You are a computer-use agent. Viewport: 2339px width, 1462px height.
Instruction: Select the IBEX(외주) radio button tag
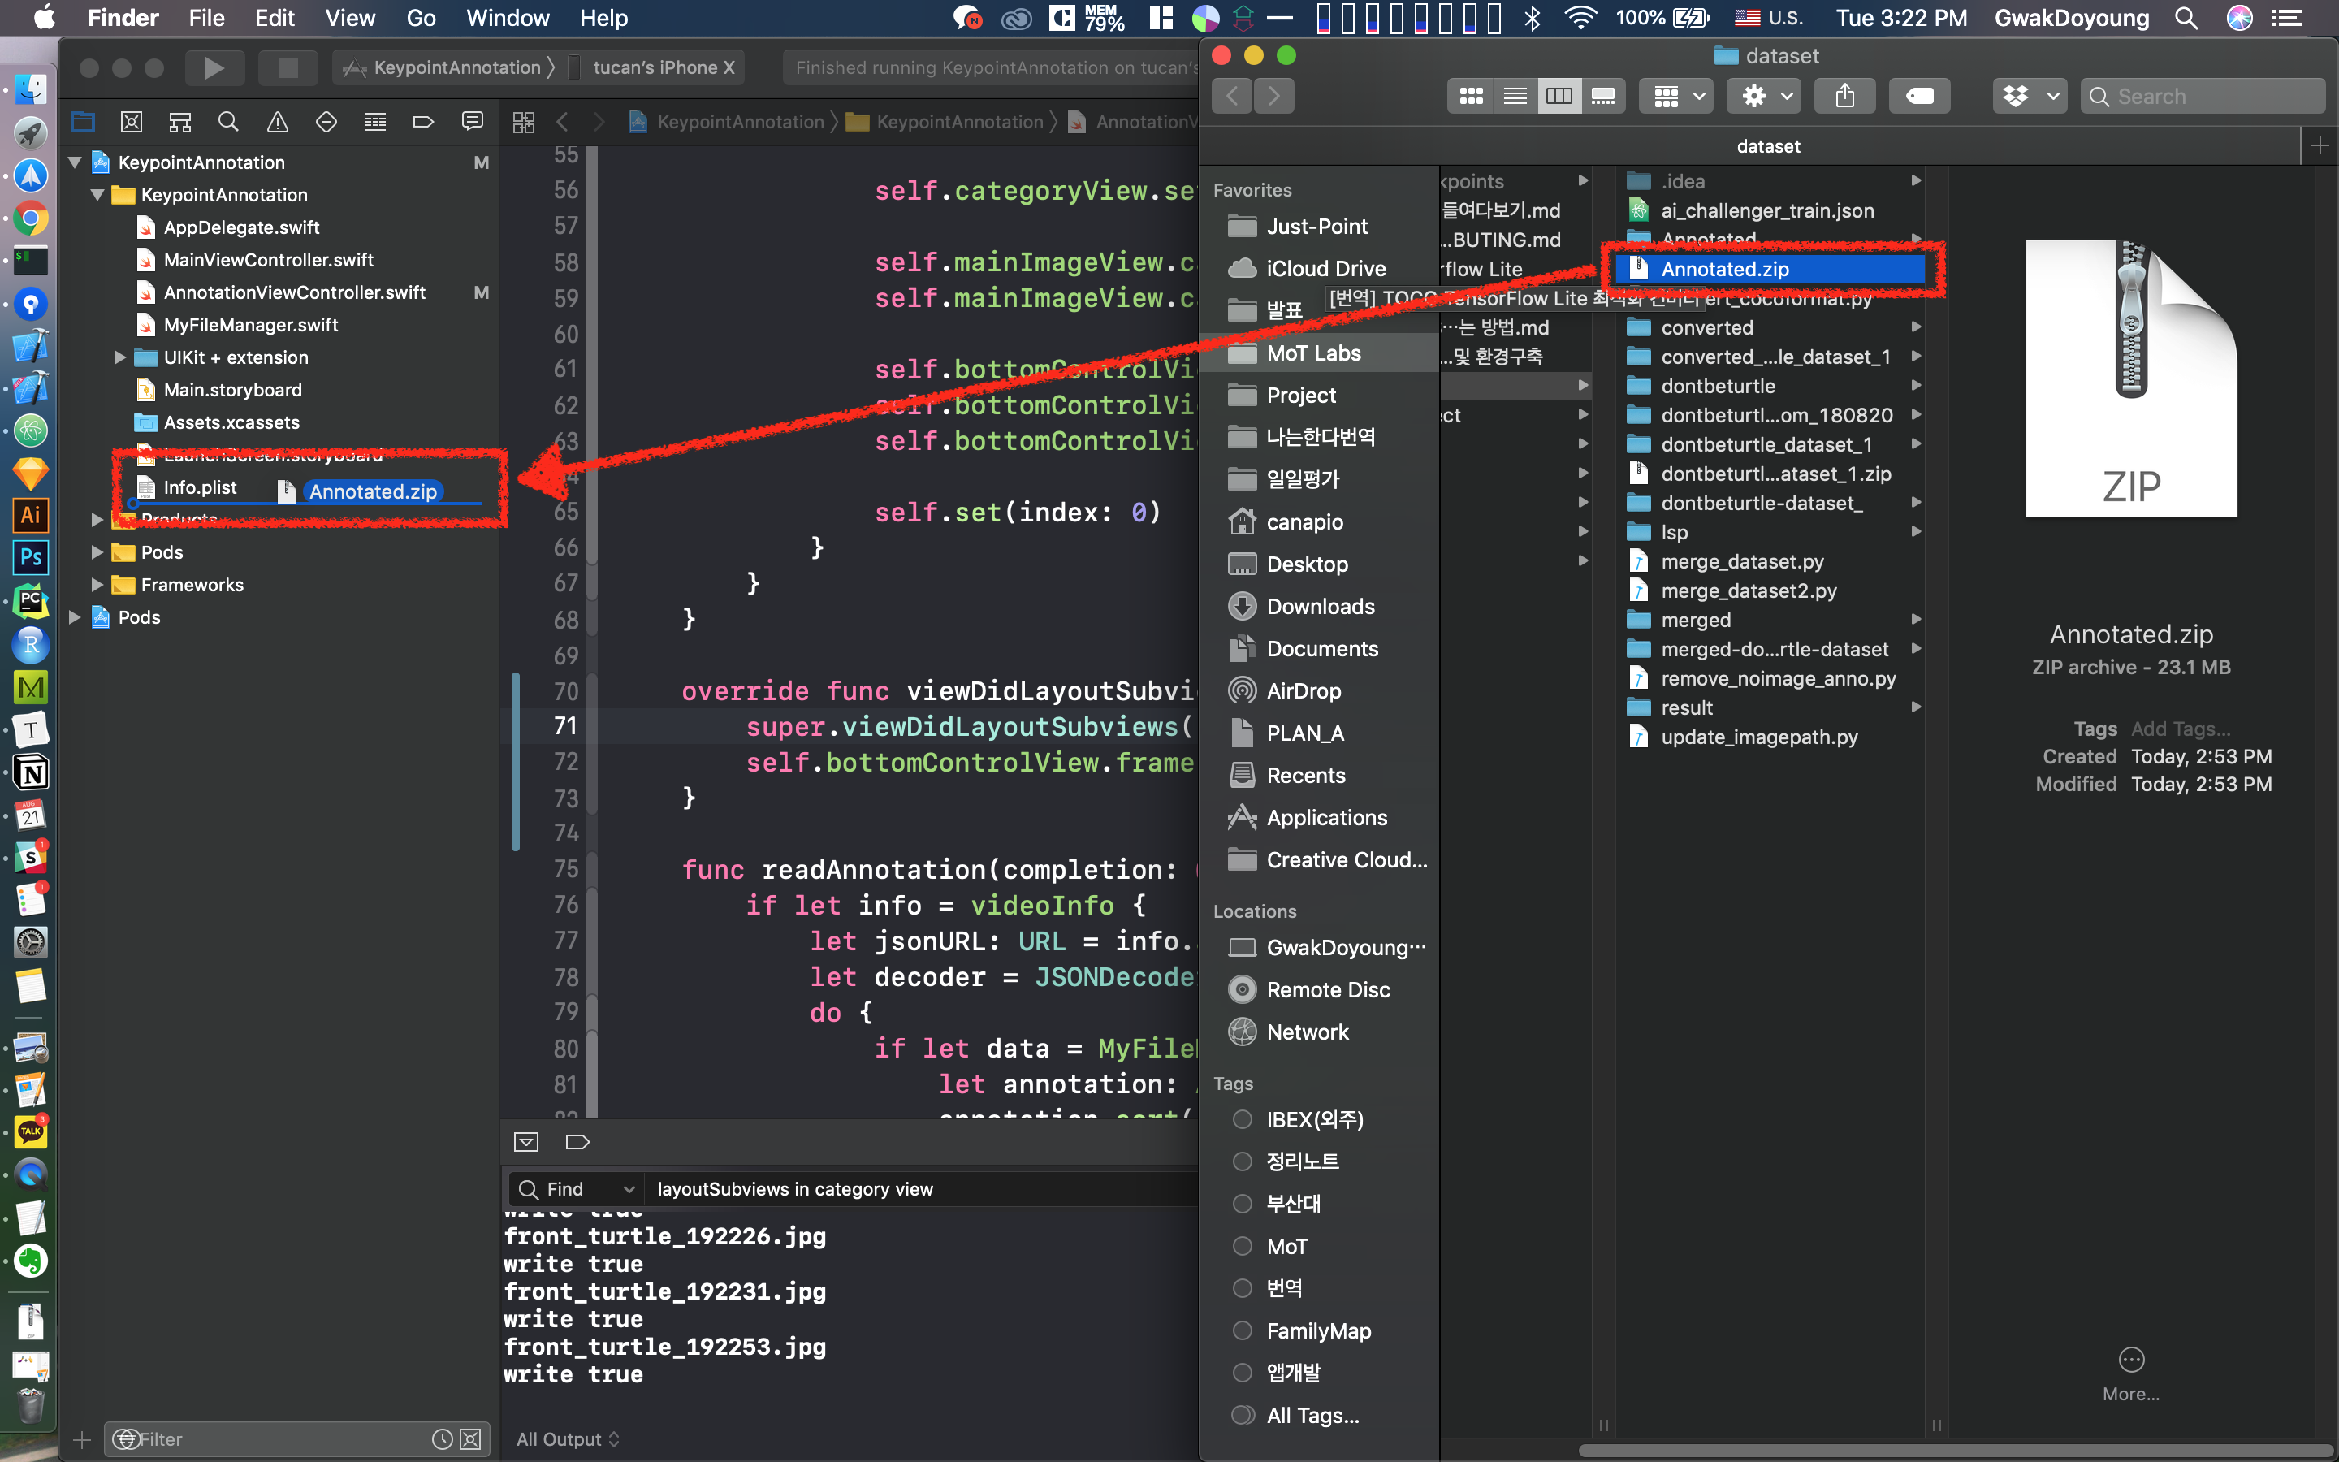click(1241, 1118)
